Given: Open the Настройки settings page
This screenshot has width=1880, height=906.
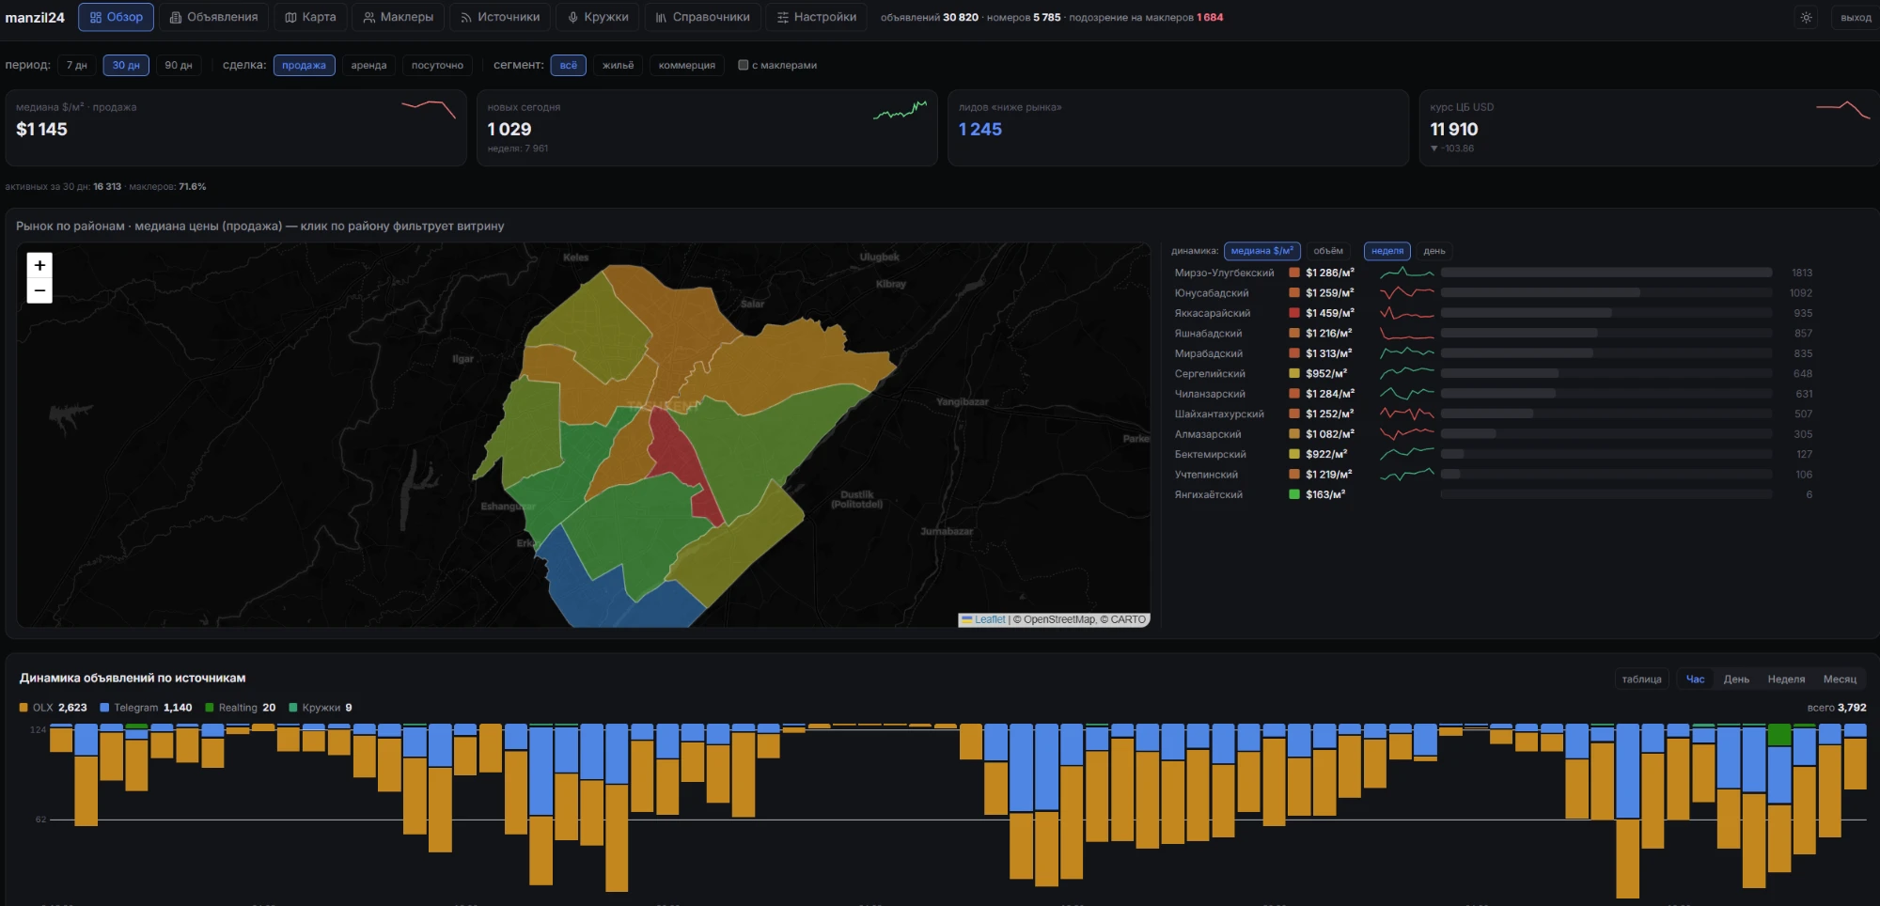Looking at the screenshot, I should 817,17.
